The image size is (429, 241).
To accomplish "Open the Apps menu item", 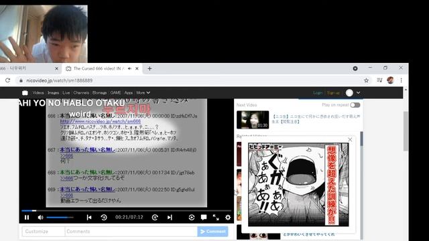I will click(x=128, y=92).
